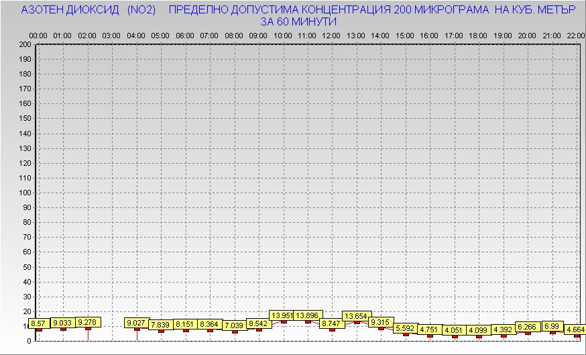Select the 9.027 data label at 04:00
Screen dimensions: 586x355
click(x=137, y=323)
